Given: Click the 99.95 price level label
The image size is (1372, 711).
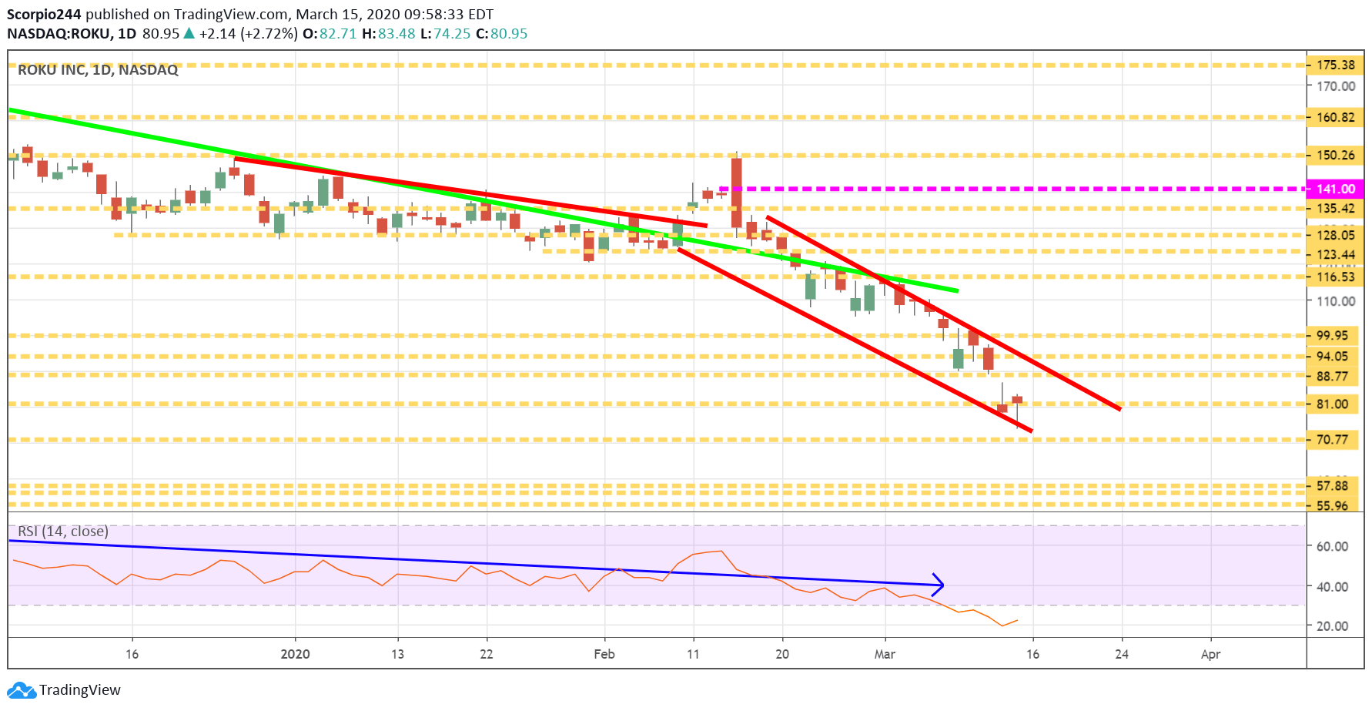Looking at the screenshot, I should [x=1332, y=336].
